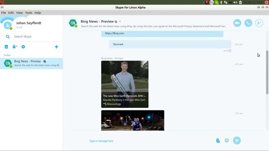Click the copy icon beside the header title
This screenshot has height=151, width=269.
click(x=116, y=22)
